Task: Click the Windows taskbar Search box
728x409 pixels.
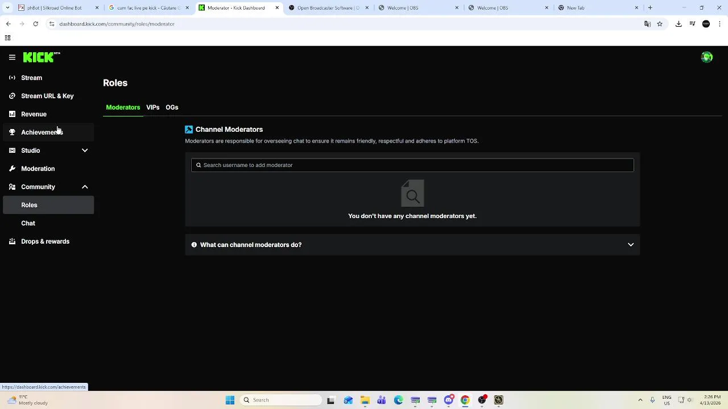Action: coord(281,400)
